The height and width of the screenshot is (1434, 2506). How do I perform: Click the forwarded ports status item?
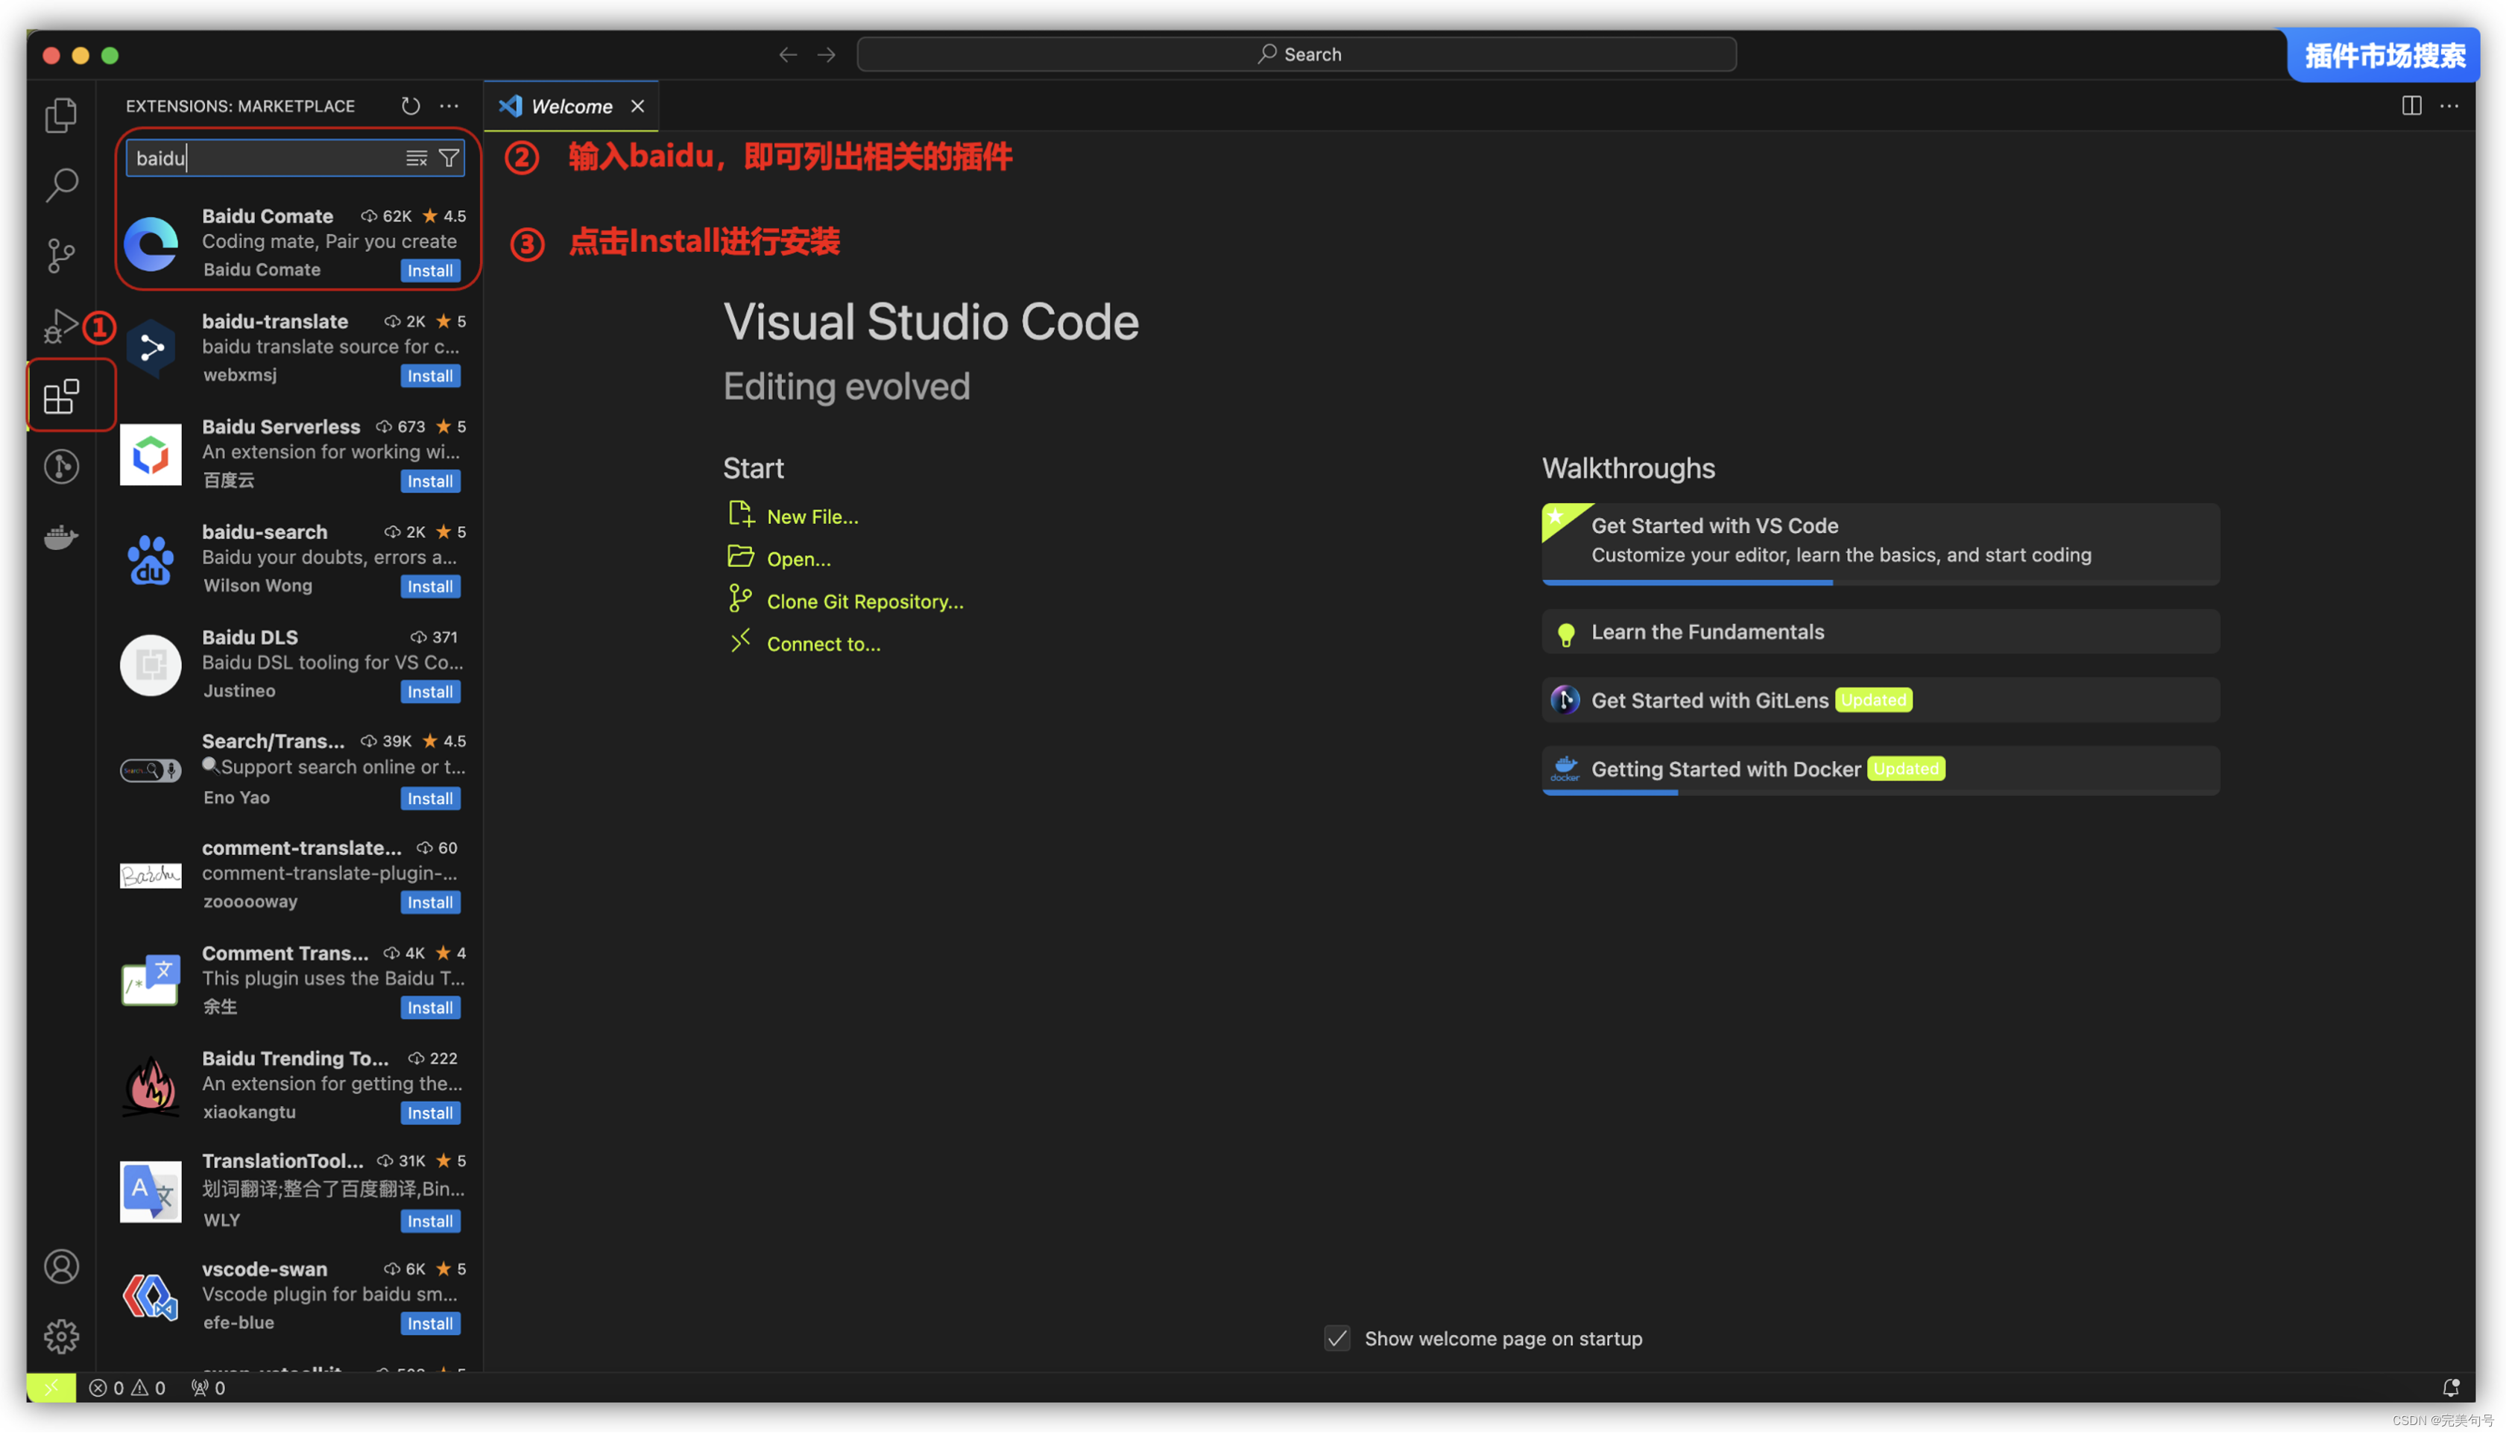pyautogui.click(x=208, y=1388)
